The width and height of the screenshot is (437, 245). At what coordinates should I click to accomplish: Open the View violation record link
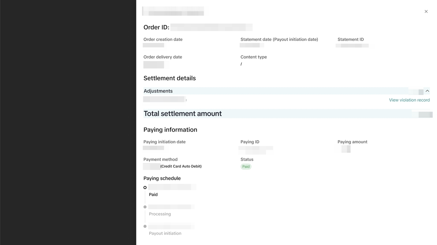(x=409, y=100)
